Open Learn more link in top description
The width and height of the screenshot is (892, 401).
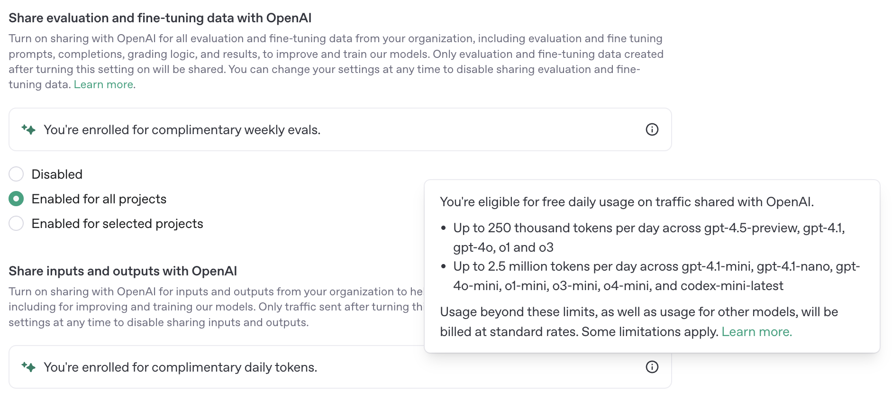103,84
